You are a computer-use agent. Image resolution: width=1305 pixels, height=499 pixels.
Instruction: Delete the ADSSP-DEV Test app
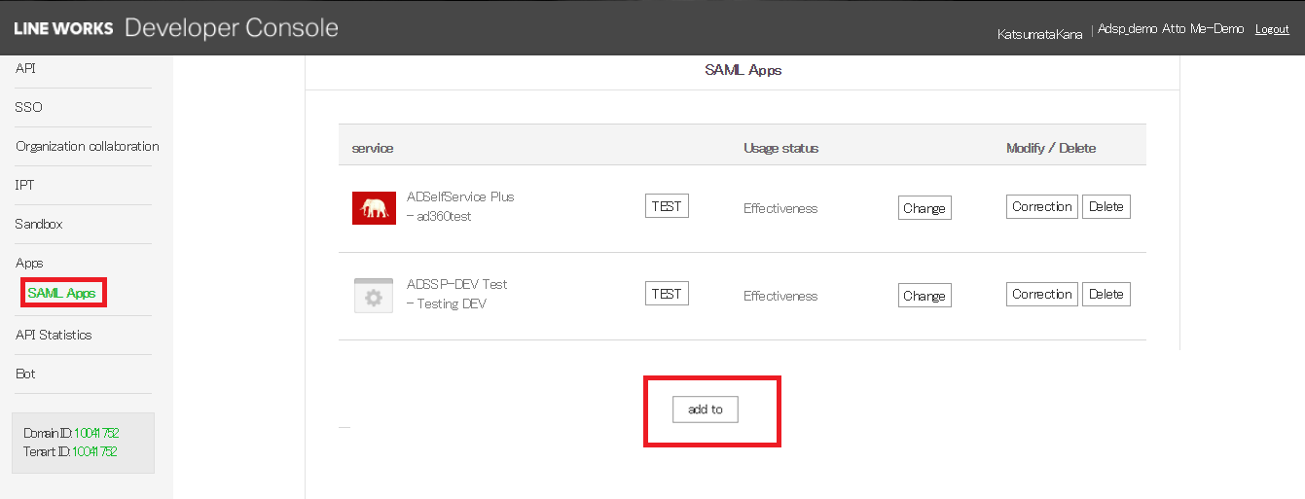[x=1106, y=294]
